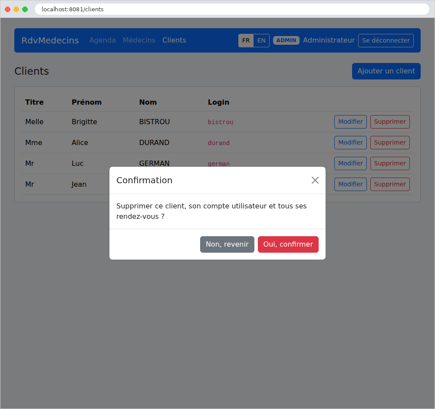This screenshot has width=435, height=409.
Task: Click the ADMIN badge
Action: (x=286, y=40)
